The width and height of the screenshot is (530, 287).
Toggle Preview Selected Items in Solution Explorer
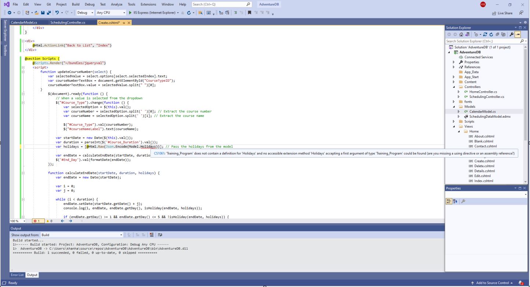tap(518, 34)
